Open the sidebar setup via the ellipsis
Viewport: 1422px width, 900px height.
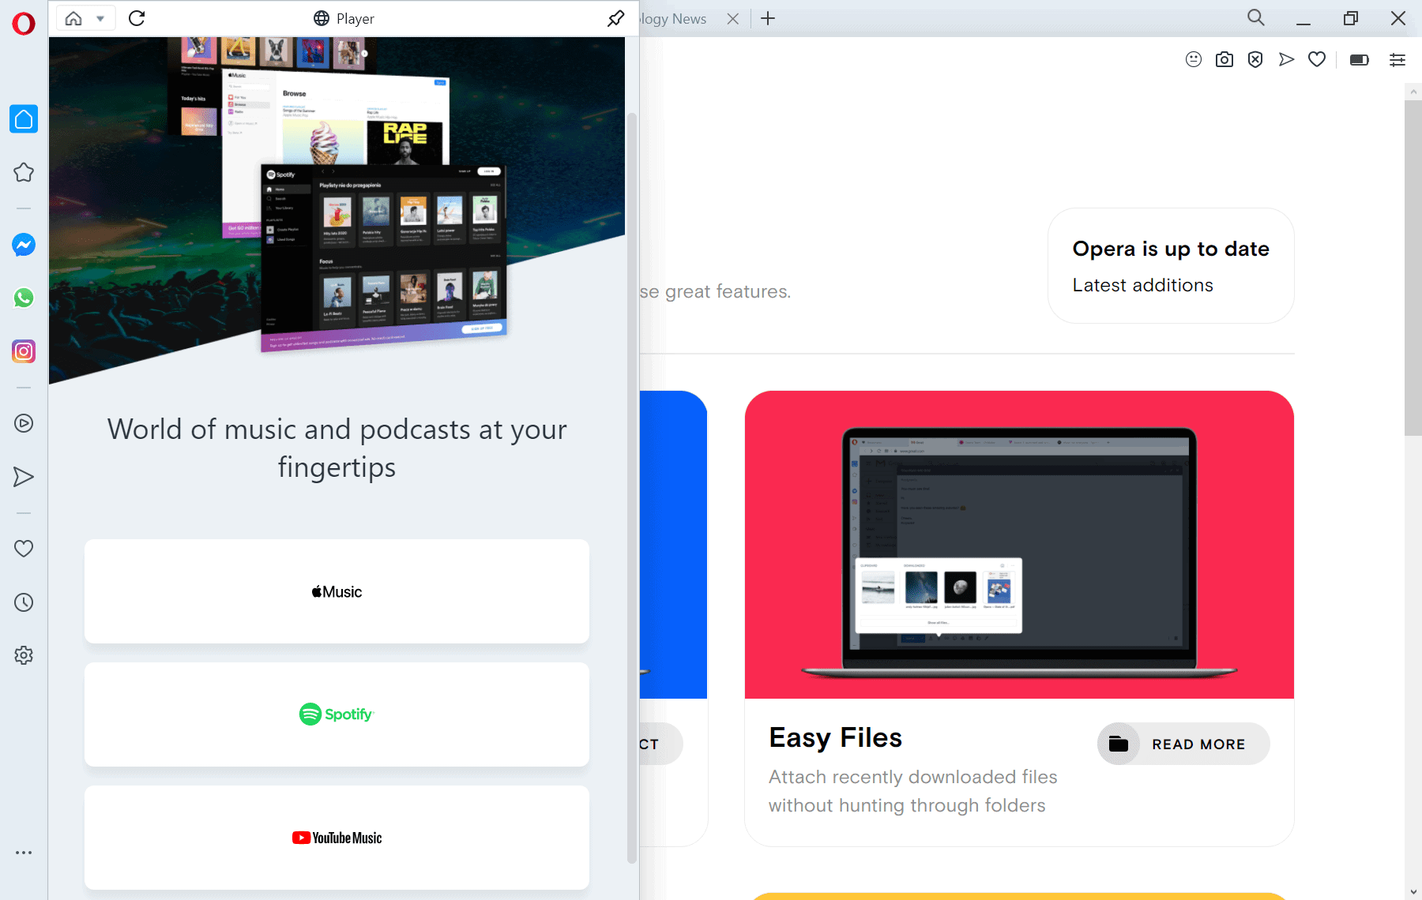(24, 852)
